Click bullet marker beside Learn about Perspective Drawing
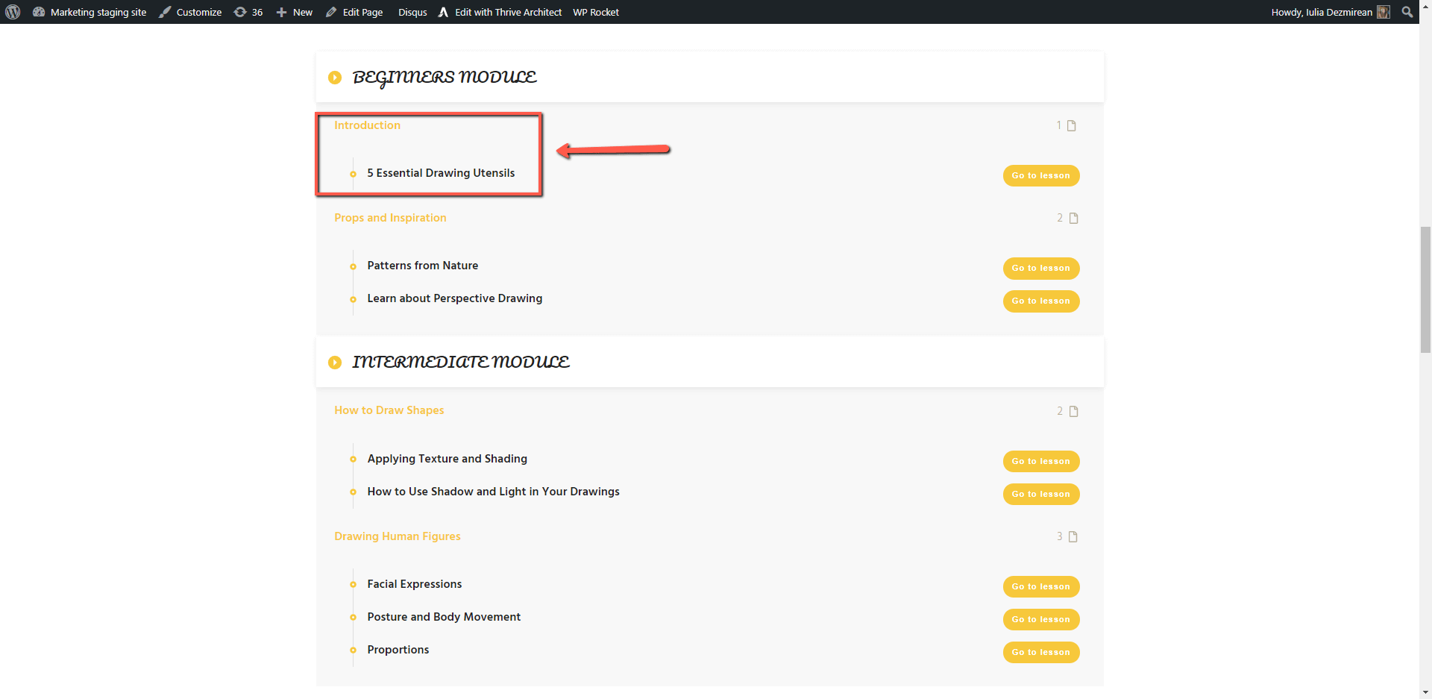This screenshot has height=699, width=1432. 353,300
